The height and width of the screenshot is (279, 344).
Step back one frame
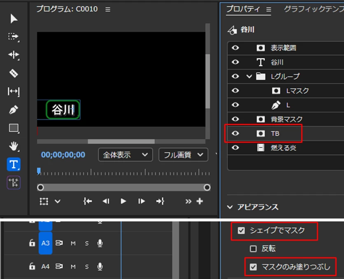click(x=106, y=201)
